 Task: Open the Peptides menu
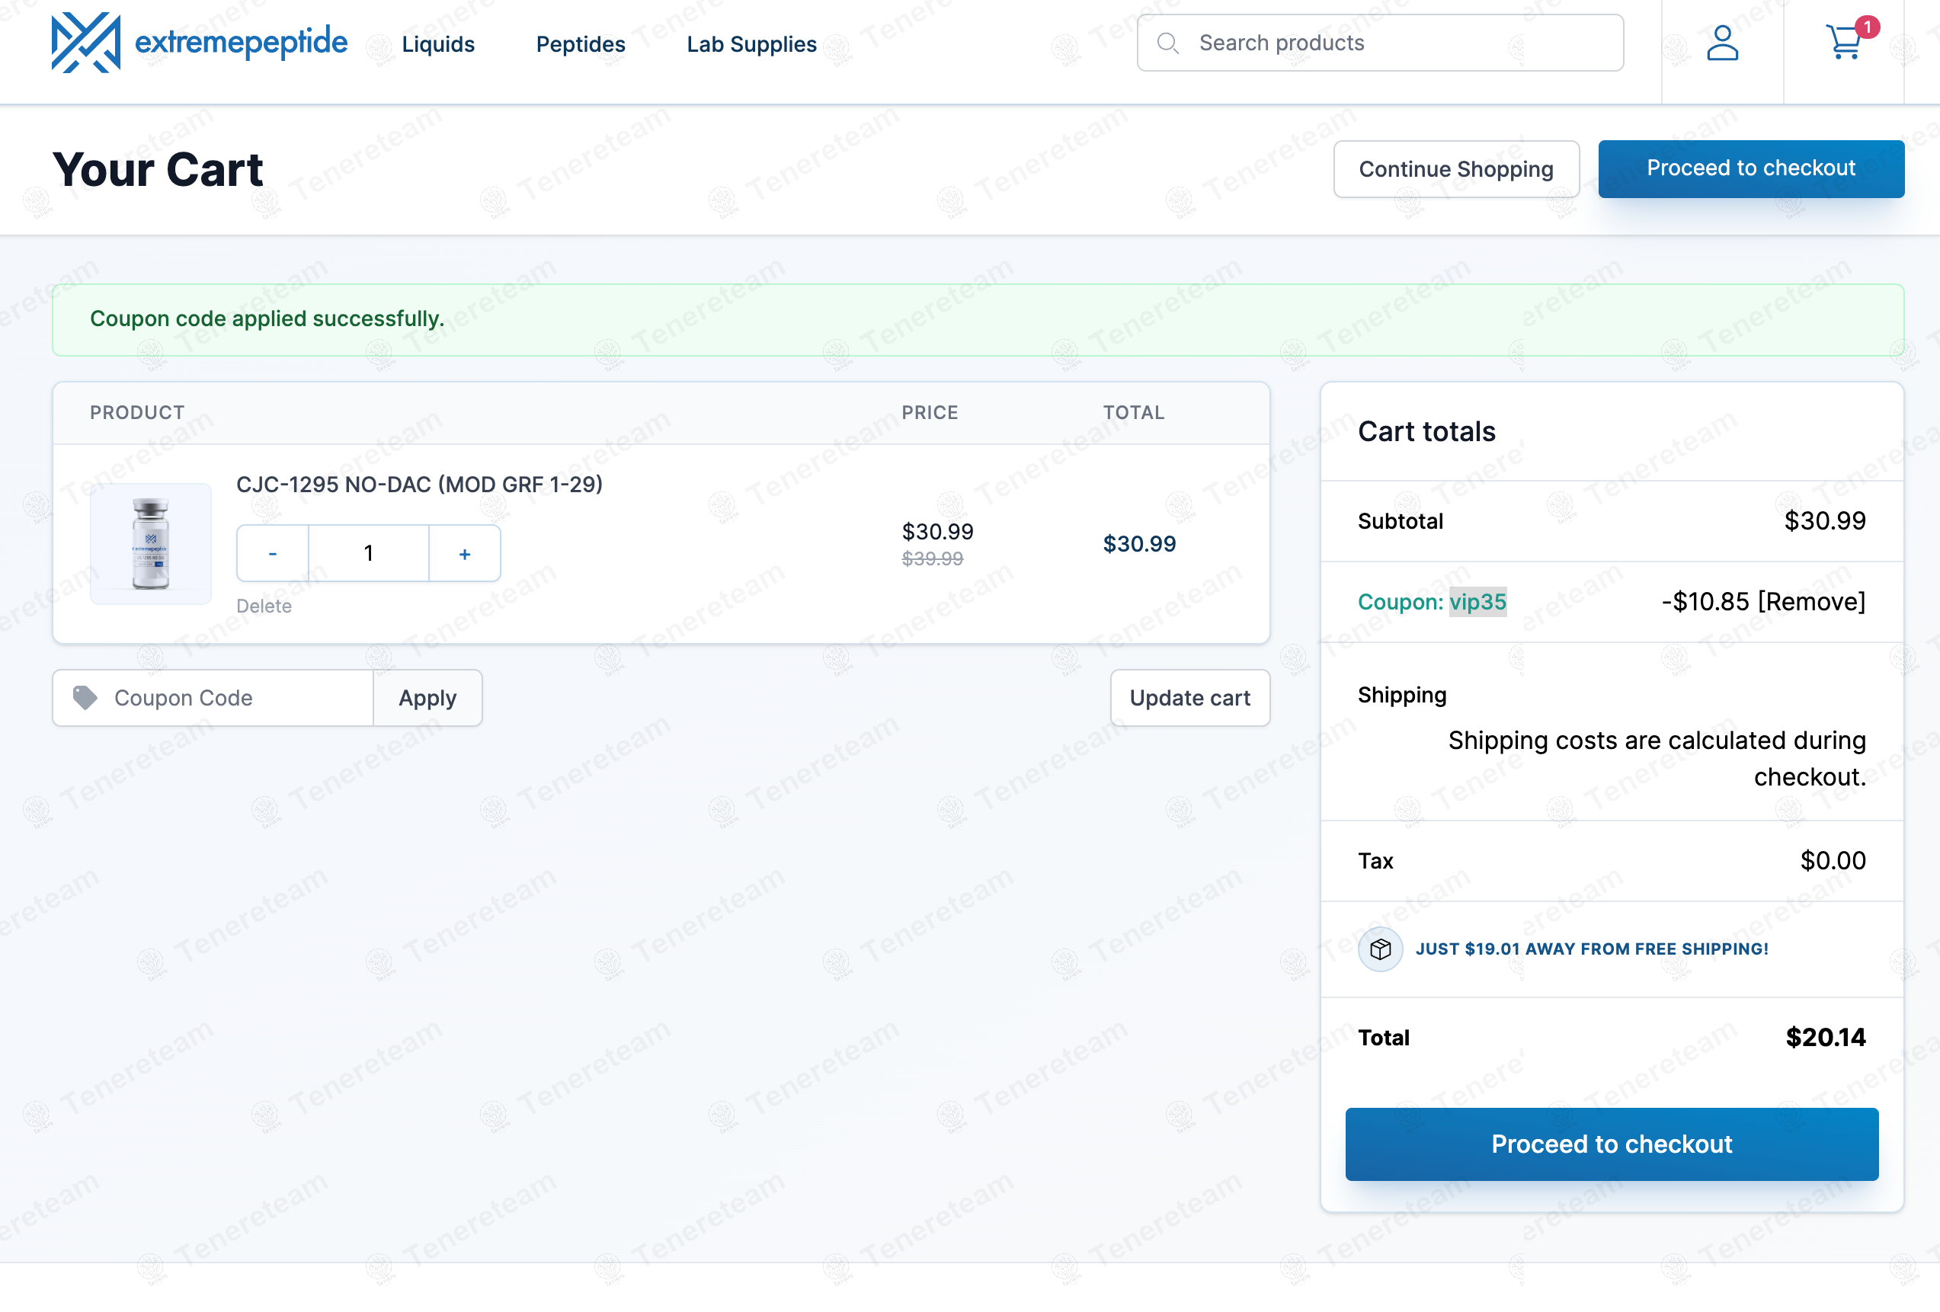tap(580, 44)
